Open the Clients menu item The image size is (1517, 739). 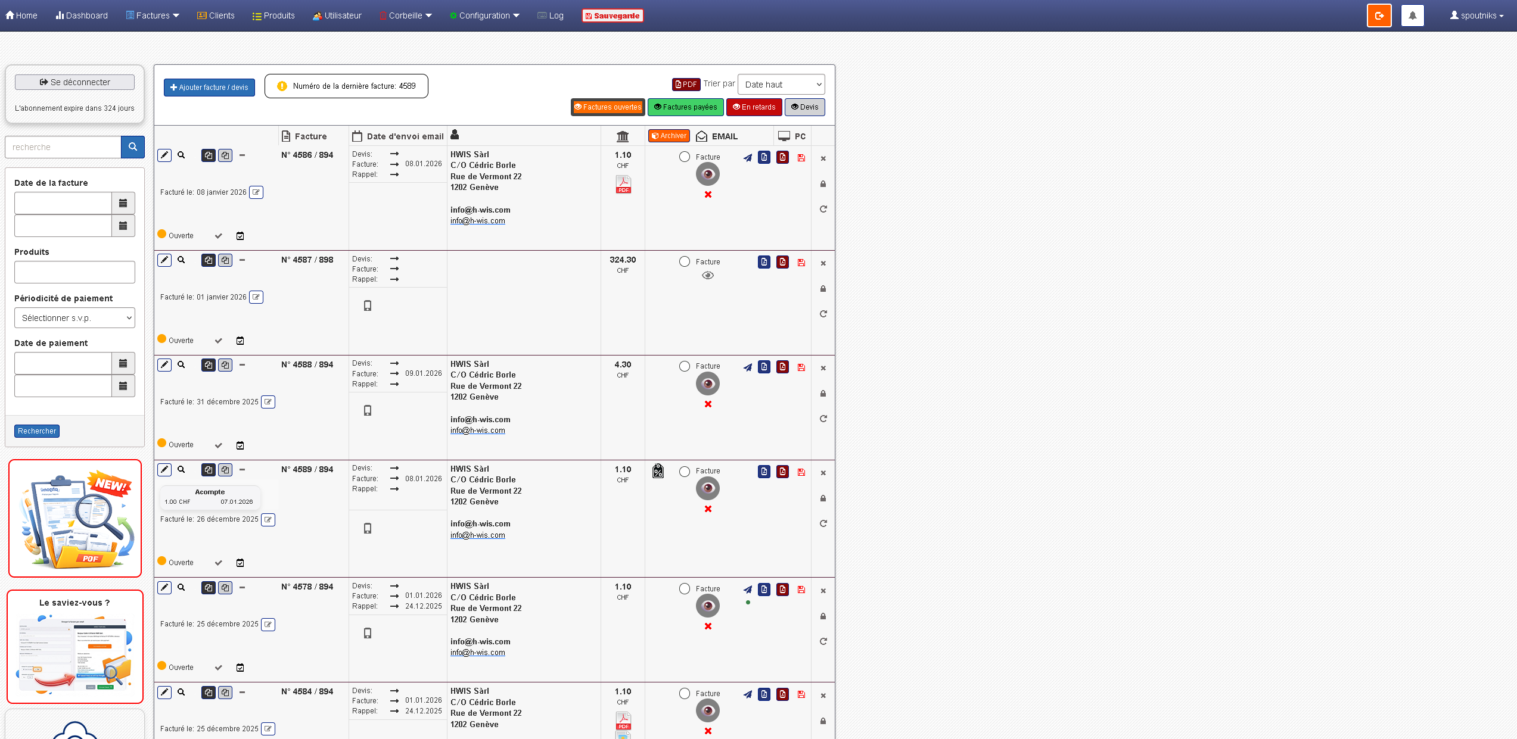click(x=216, y=15)
